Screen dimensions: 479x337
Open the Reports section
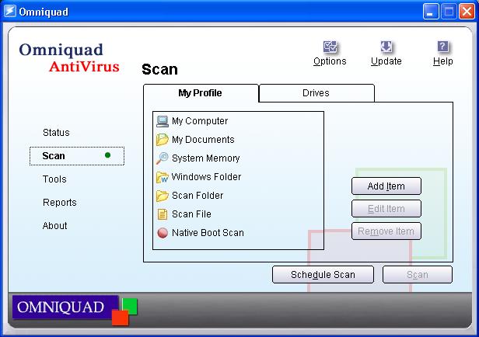click(x=60, y=202)
